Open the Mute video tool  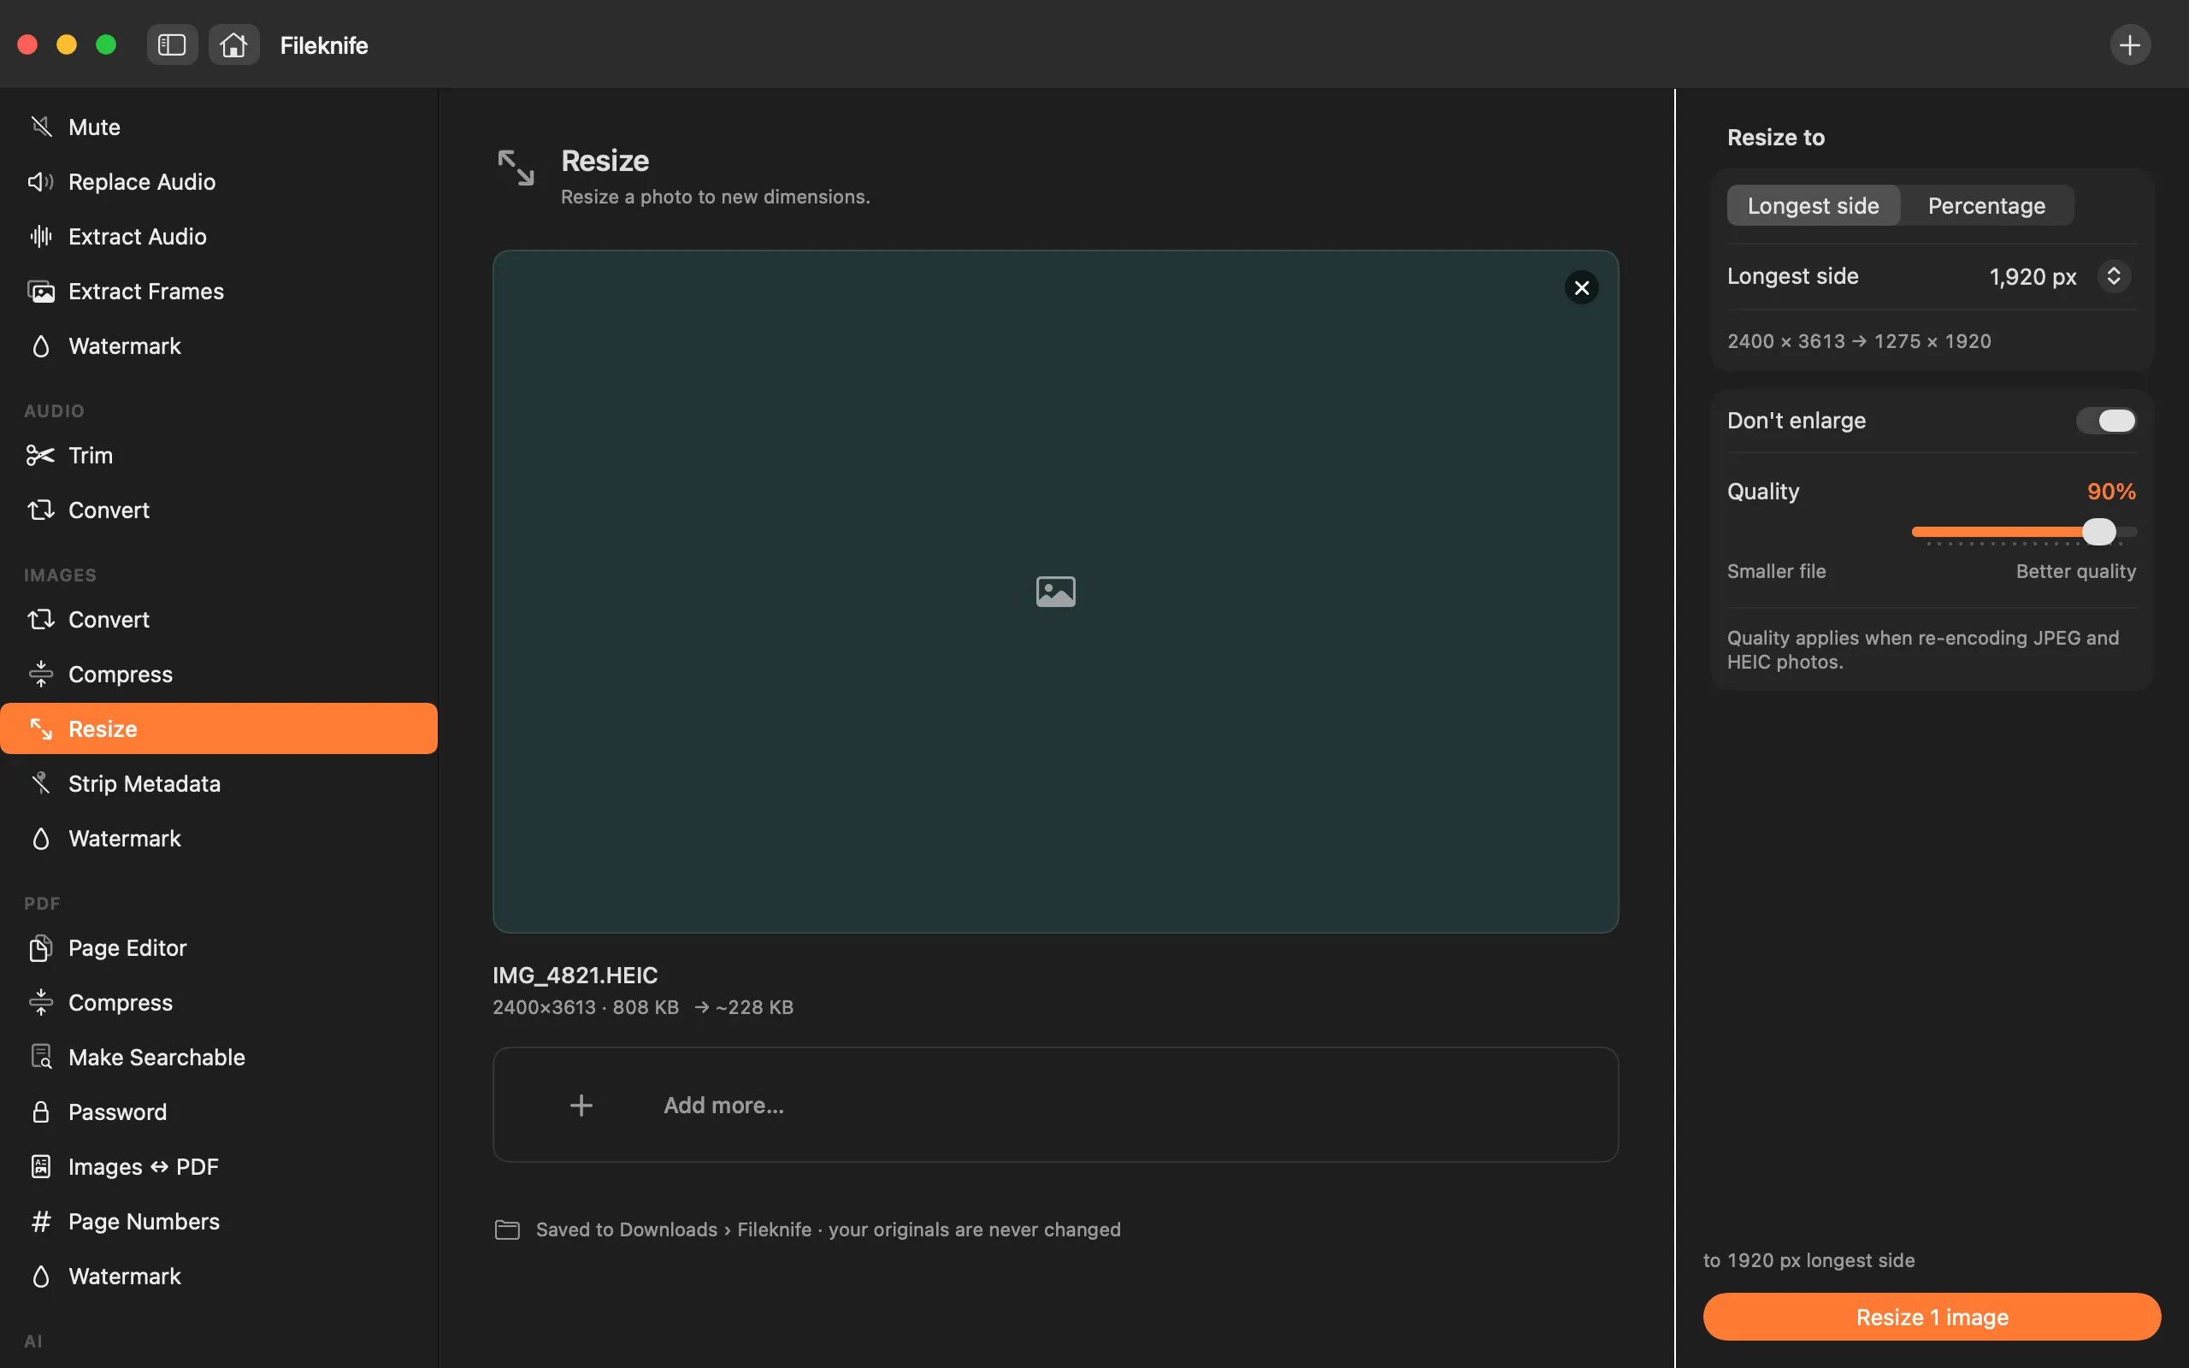point(219,127)
